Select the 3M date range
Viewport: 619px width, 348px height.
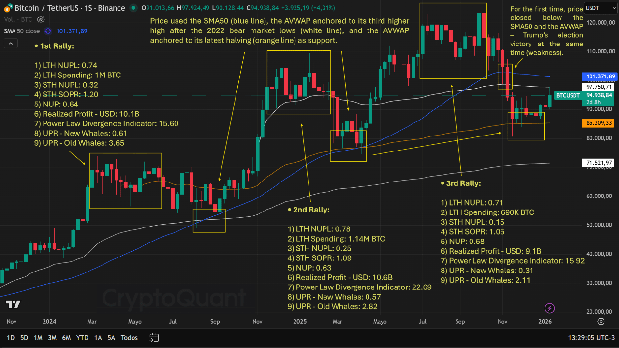click(52, 338)
